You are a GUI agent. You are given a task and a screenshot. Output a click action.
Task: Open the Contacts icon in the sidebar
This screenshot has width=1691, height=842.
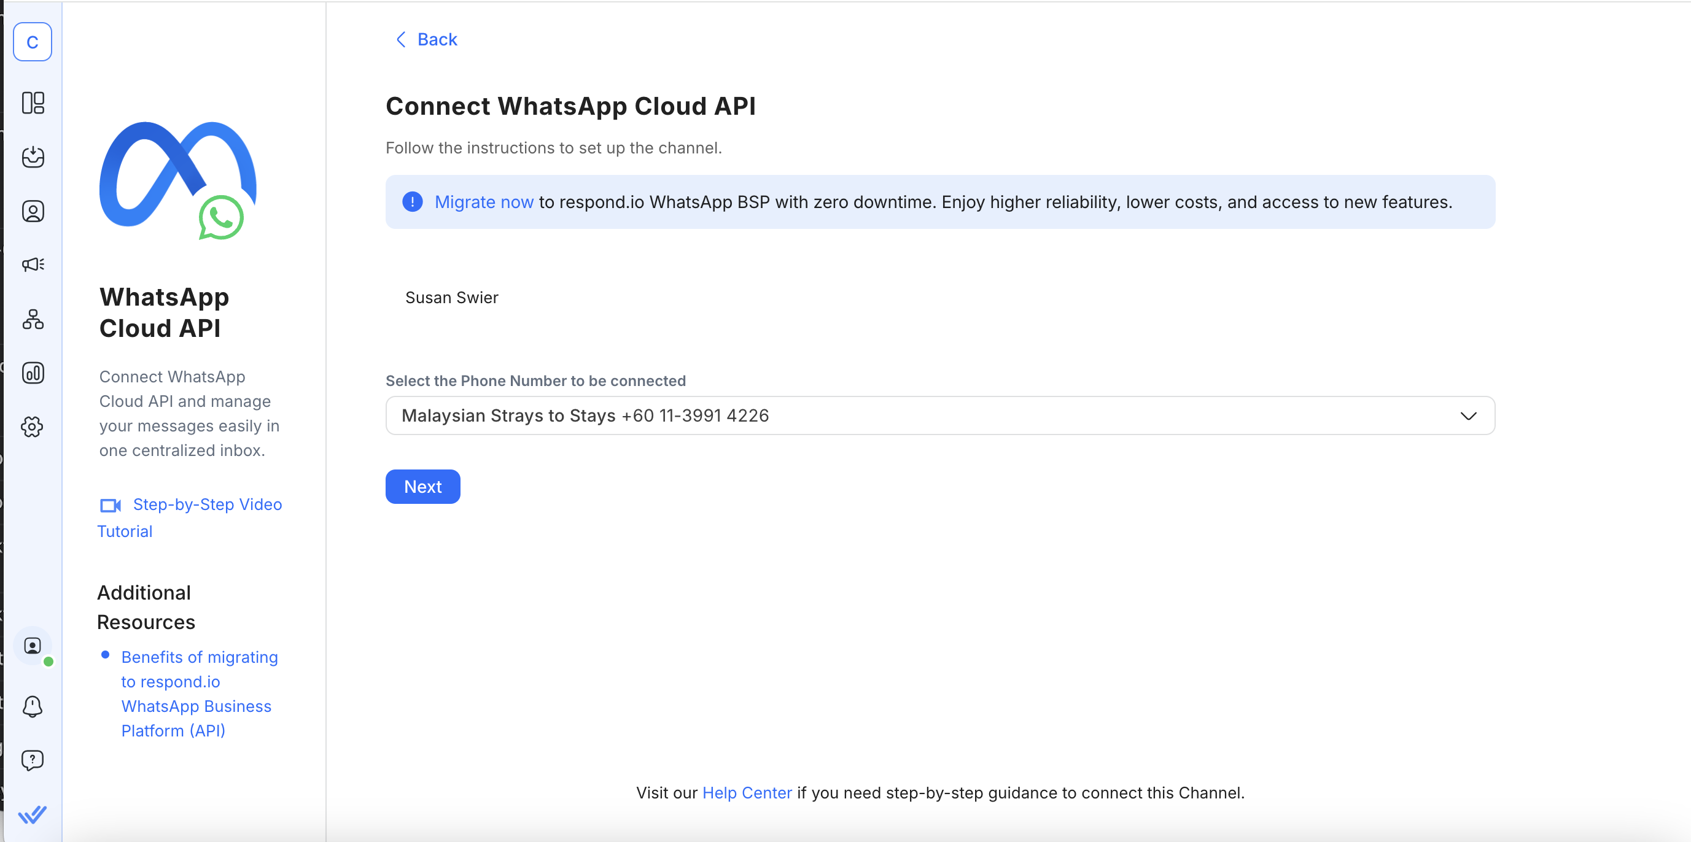(x=33, y=210)
